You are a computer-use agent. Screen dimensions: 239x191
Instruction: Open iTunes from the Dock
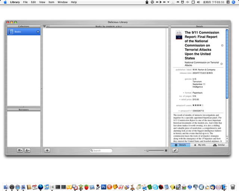46,187
